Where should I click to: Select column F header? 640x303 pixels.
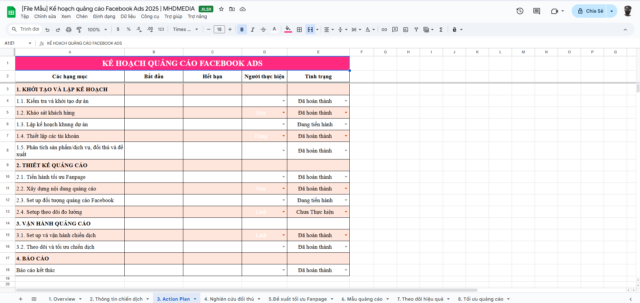(362, 52)
